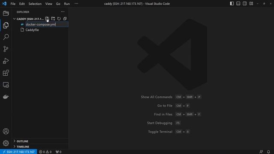Open the Source Control view
Viewport: 274px width, 154px height.
(x=6, y=49)
